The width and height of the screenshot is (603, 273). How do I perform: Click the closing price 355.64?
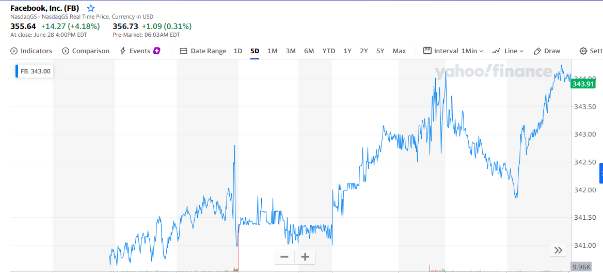23,26
